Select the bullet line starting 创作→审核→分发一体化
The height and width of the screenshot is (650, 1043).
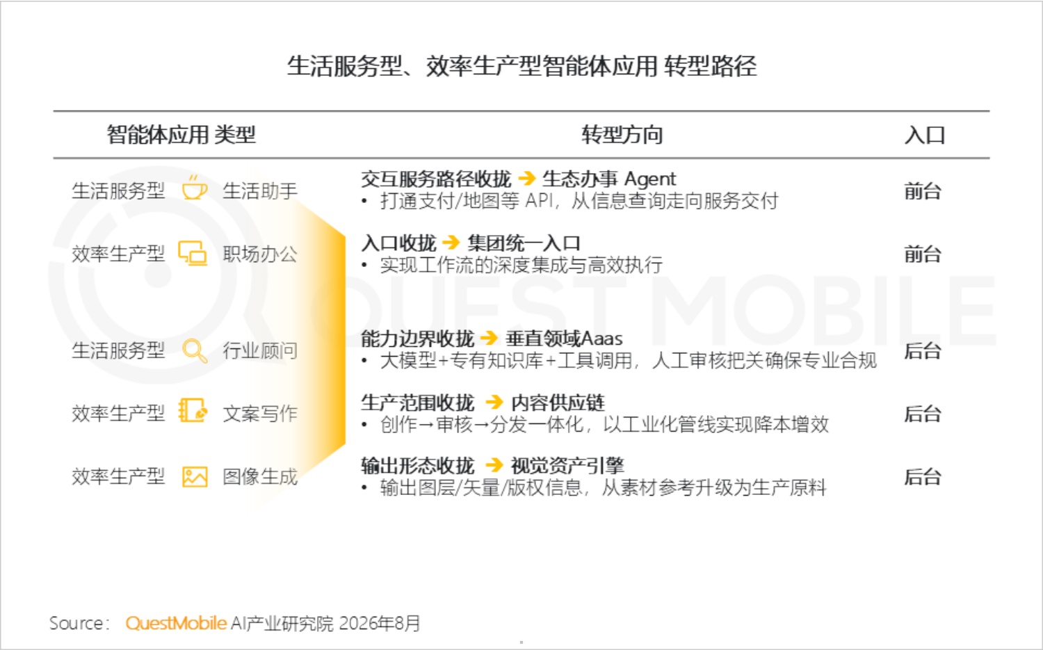point(604,424)
